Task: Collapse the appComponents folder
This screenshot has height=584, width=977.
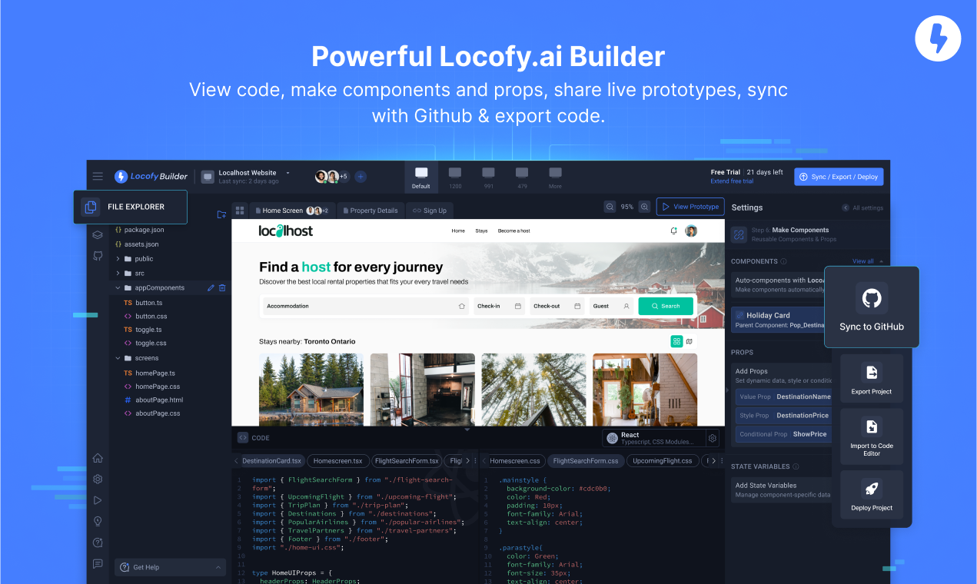Action: (x=118, y=288)
